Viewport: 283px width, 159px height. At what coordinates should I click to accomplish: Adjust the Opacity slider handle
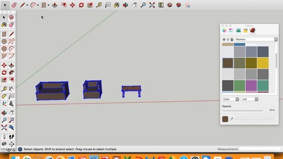[264, 110]
